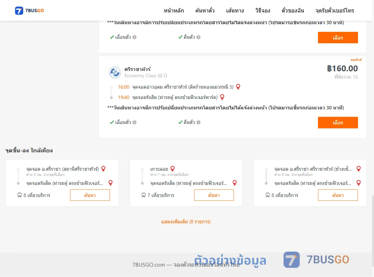
Task: Map pin for จุดจอดอ่าวอุดม departure at 16:00
Action: click(x=238, y=87)
